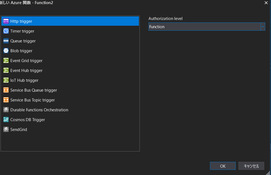Choose the Service Bus Topic trigger label

[33, 100]
